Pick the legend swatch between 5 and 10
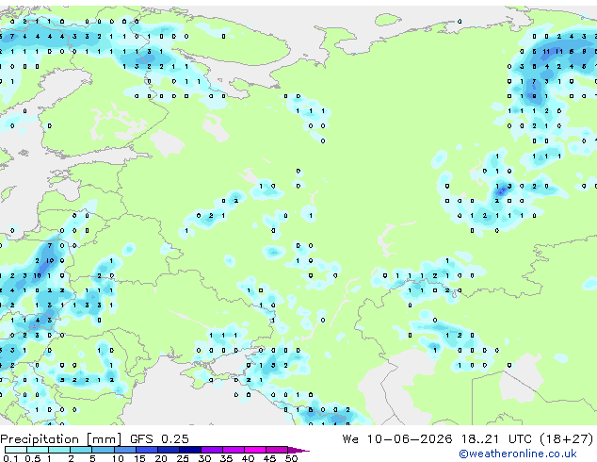This screenshot has width=597, height=462. [103, 450]
